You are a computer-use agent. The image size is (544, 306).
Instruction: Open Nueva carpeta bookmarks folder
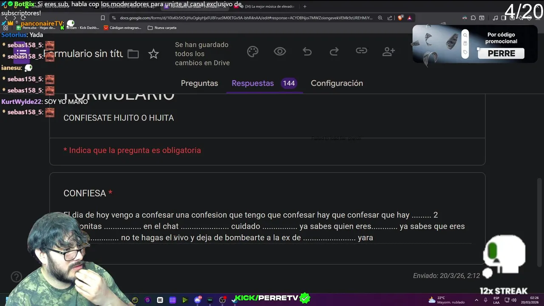[x=162, y=28]
